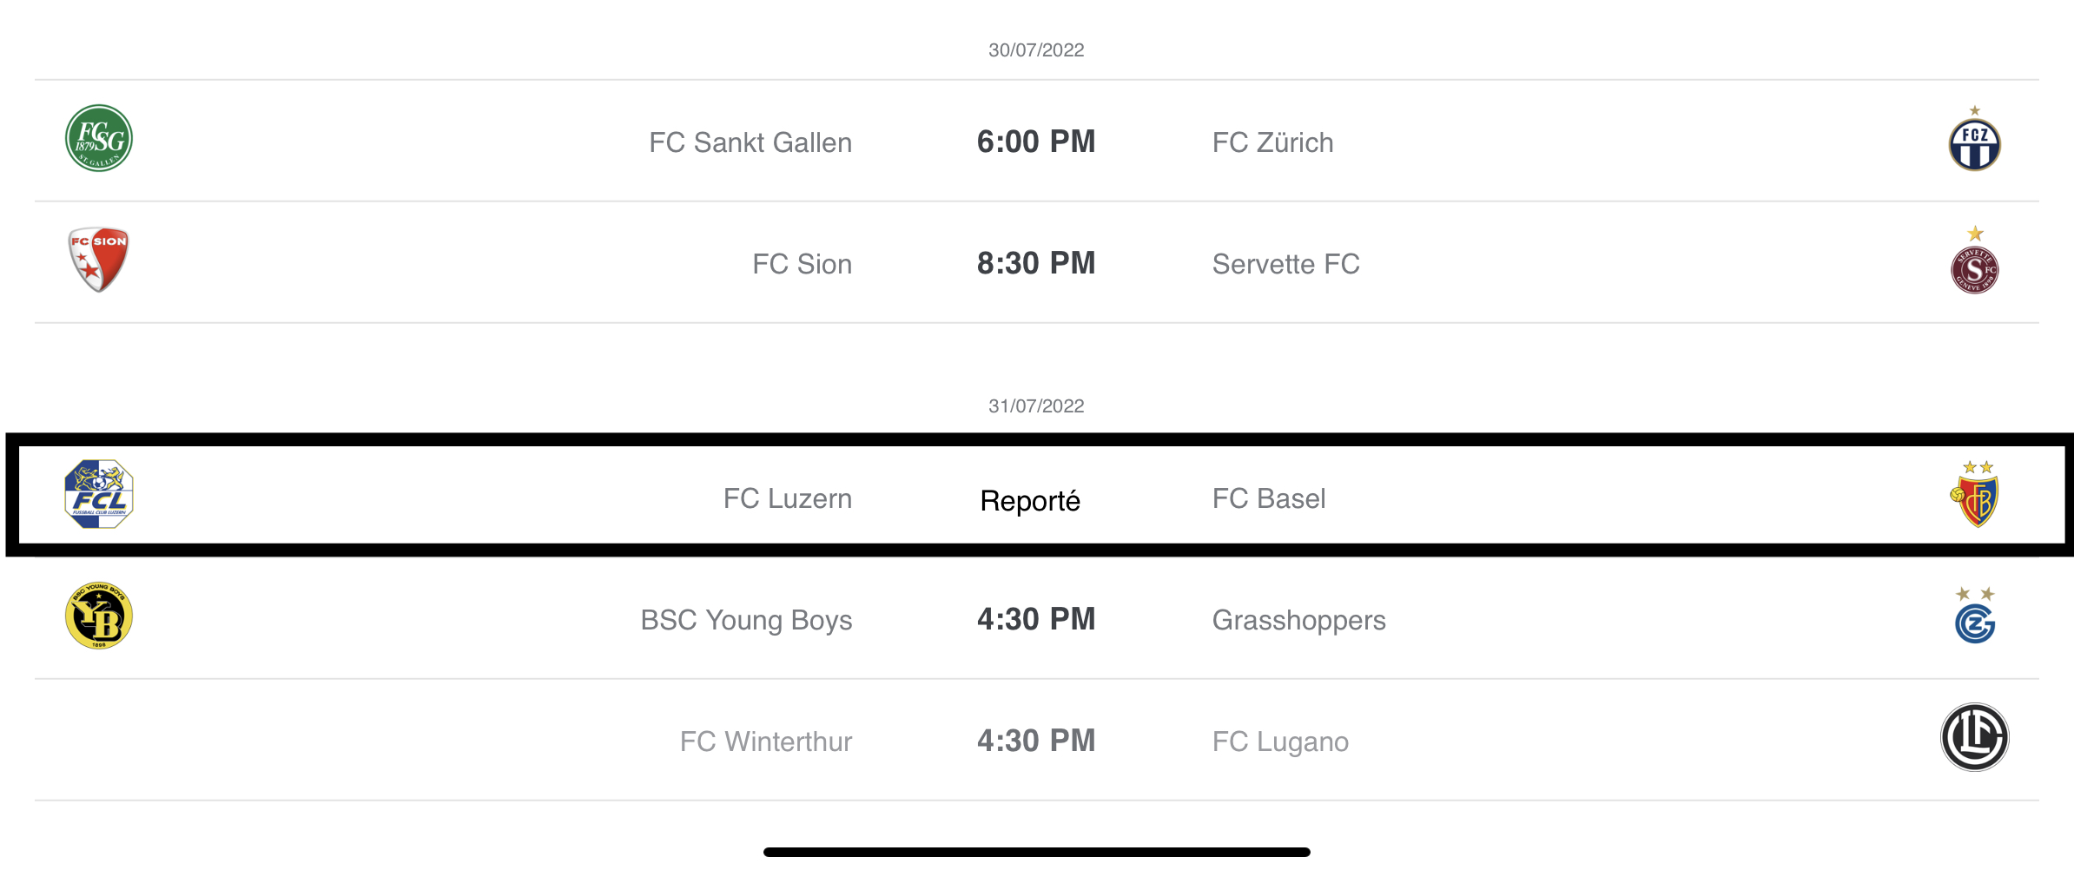Screen dimensions: 2074x870
Task: Click the BSC Young Boys team name
Action: tap(746, 620)
